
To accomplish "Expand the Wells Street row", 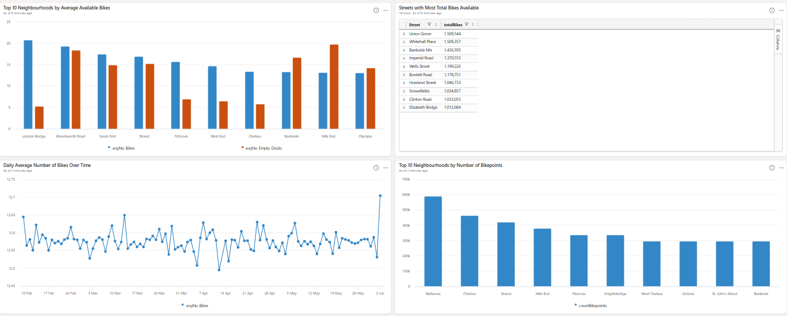I will (x=404, y=67).
